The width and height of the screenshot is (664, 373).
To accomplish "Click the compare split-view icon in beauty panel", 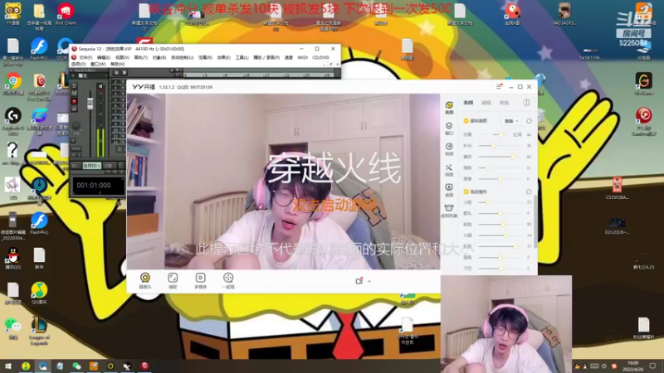I will tap(526, 102).
